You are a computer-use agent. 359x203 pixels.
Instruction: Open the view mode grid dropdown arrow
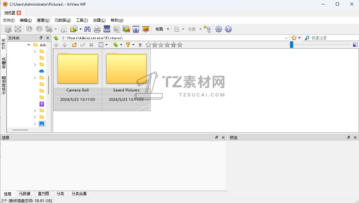(x=107, y=45)
